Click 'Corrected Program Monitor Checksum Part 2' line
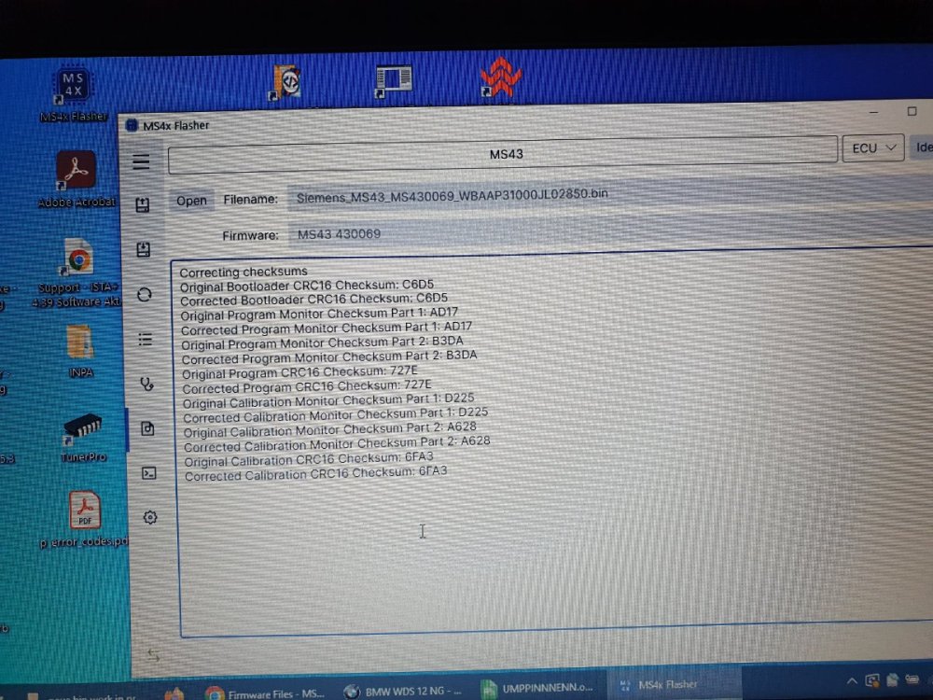The height and width of the screenshot is (700, 933). tap(329, 357)
